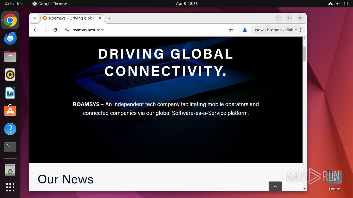Screen dimensions: 353x198
Task: Open the Activities overview
Action: coord(14,4)
